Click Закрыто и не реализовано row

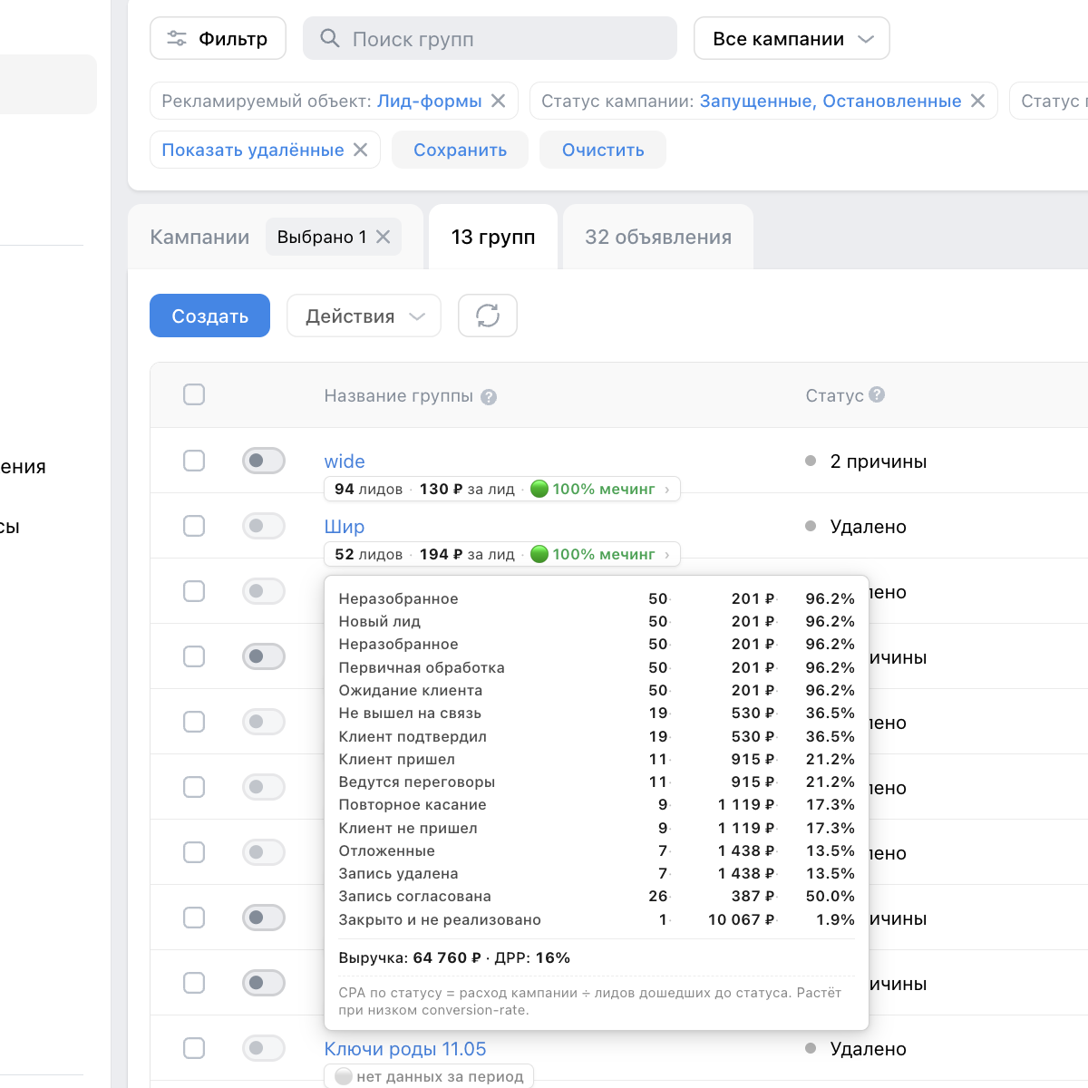597,919
